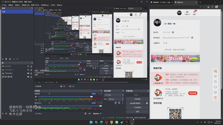Open the 工具(T) menu
The image size is (223, 125).
53,5
